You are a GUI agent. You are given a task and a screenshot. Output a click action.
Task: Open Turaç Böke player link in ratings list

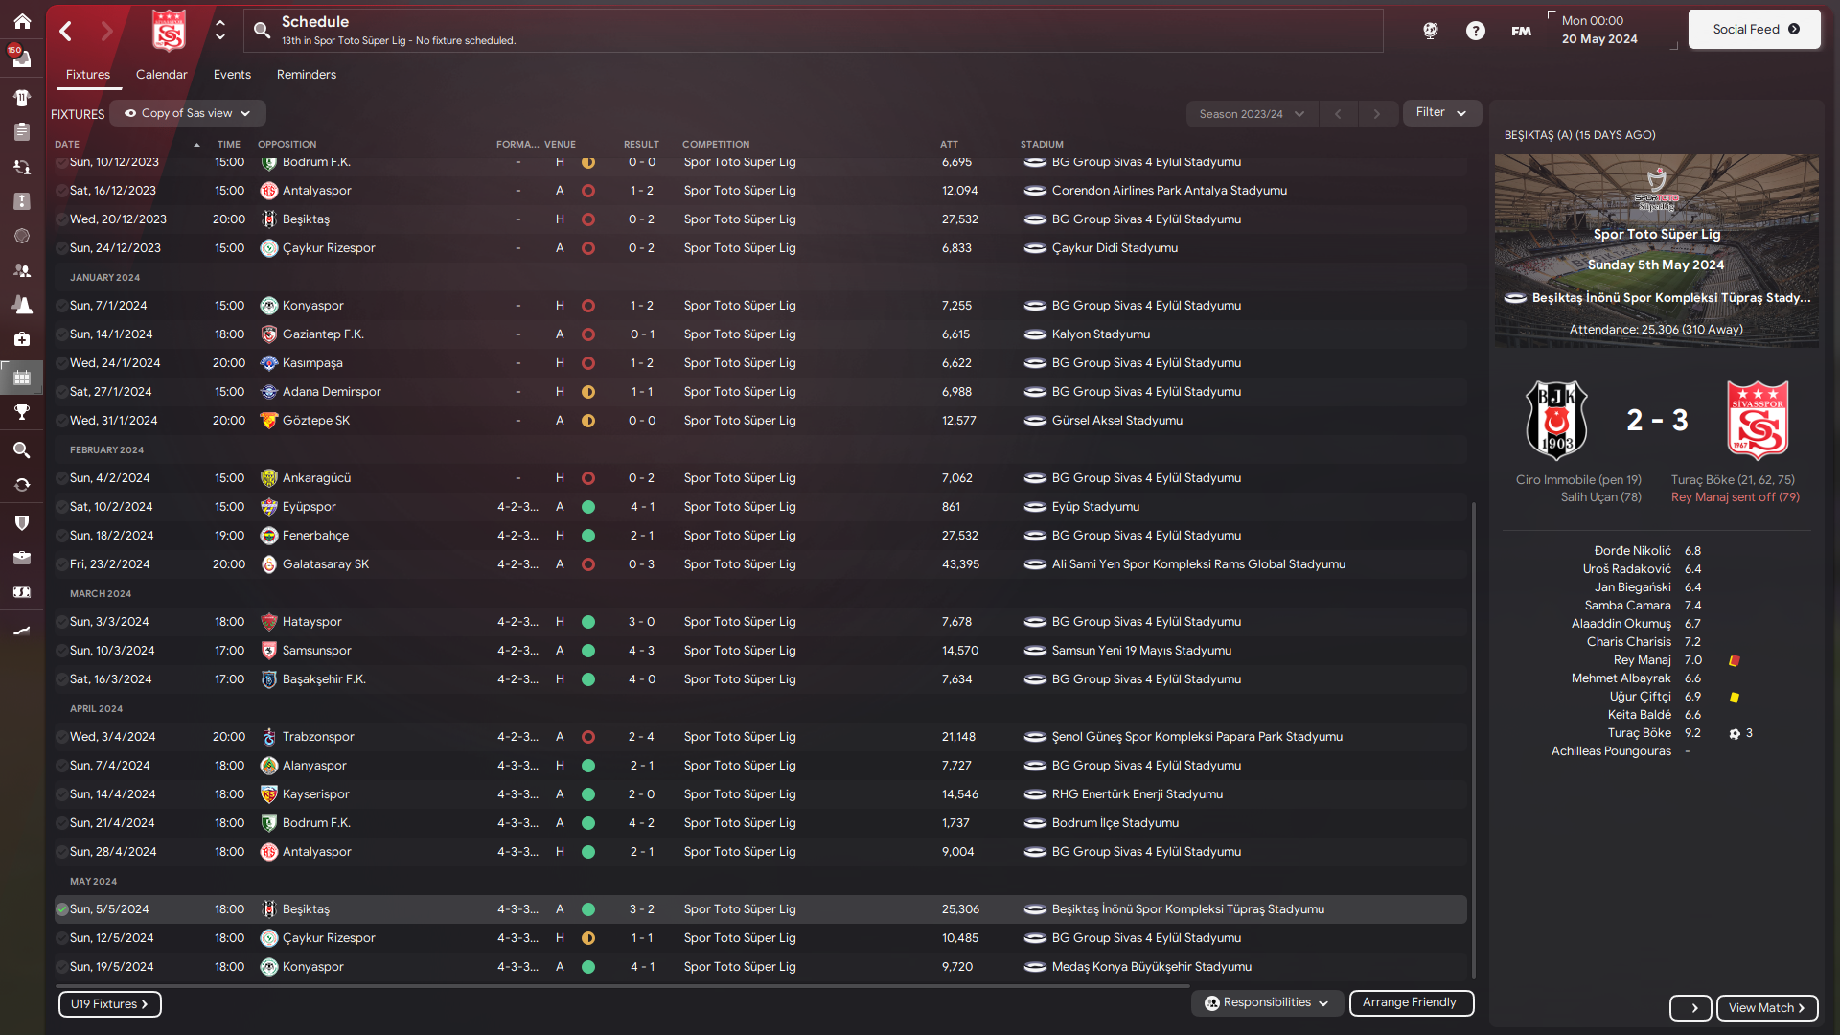tap(1640, 733)
